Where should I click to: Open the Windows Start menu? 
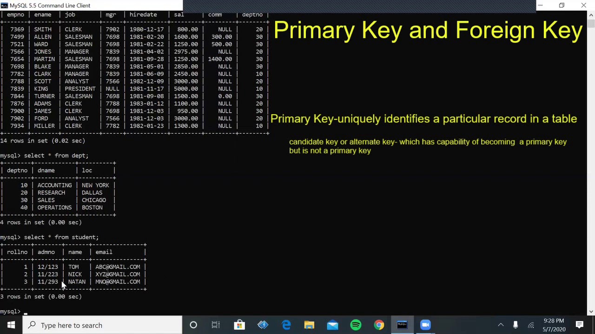tap(11, 325)
